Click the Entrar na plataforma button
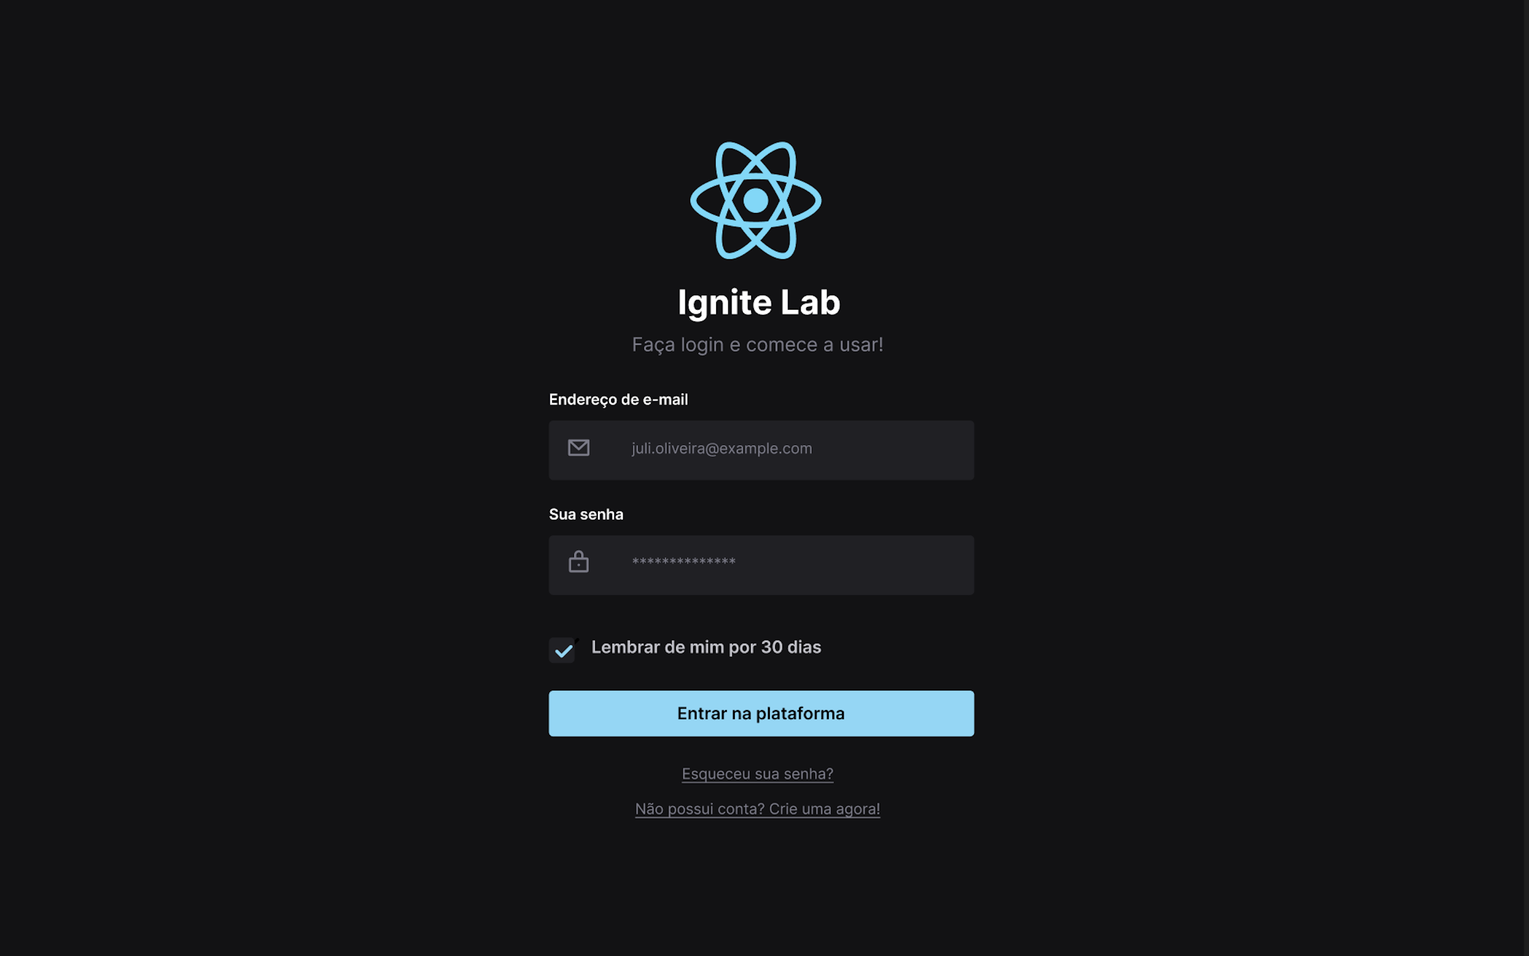 [761, 713]
